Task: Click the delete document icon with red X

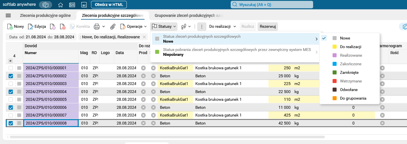Action: point(63,27)
